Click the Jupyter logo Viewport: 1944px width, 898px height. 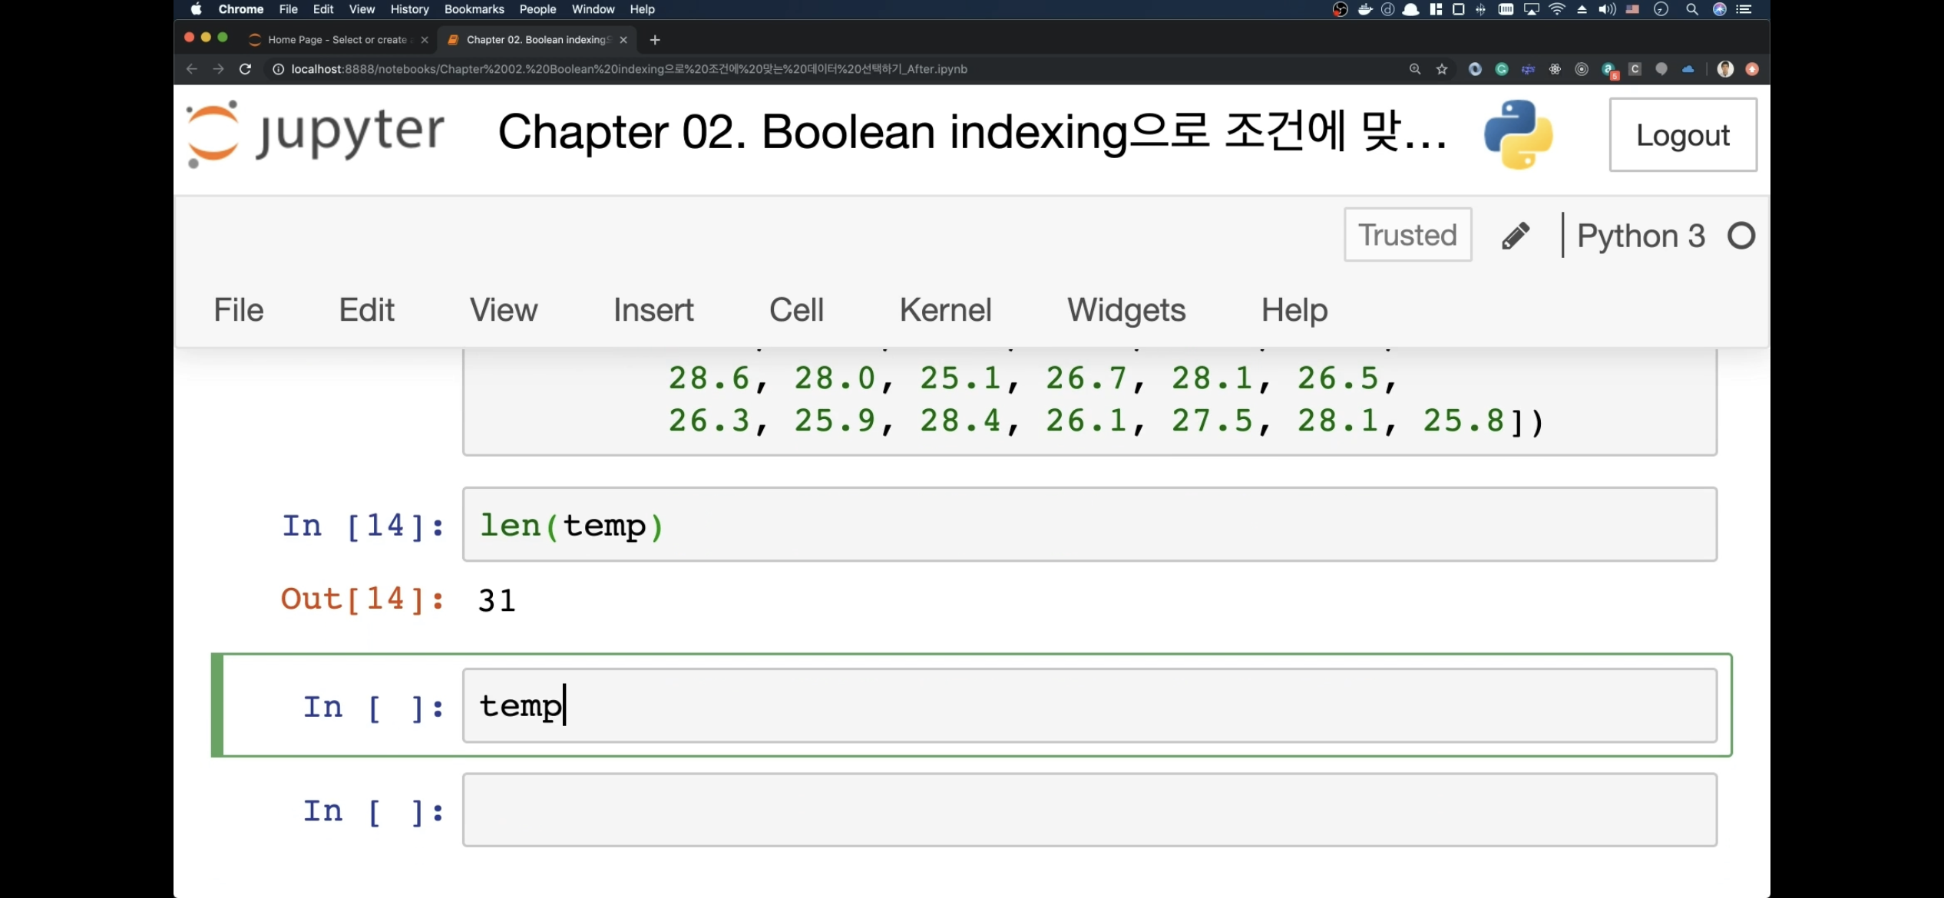click(316, 134)
